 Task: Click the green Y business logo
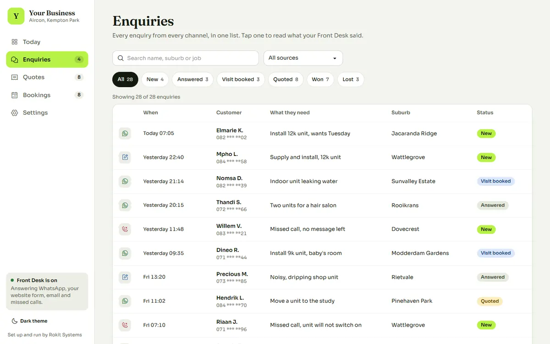16,16
